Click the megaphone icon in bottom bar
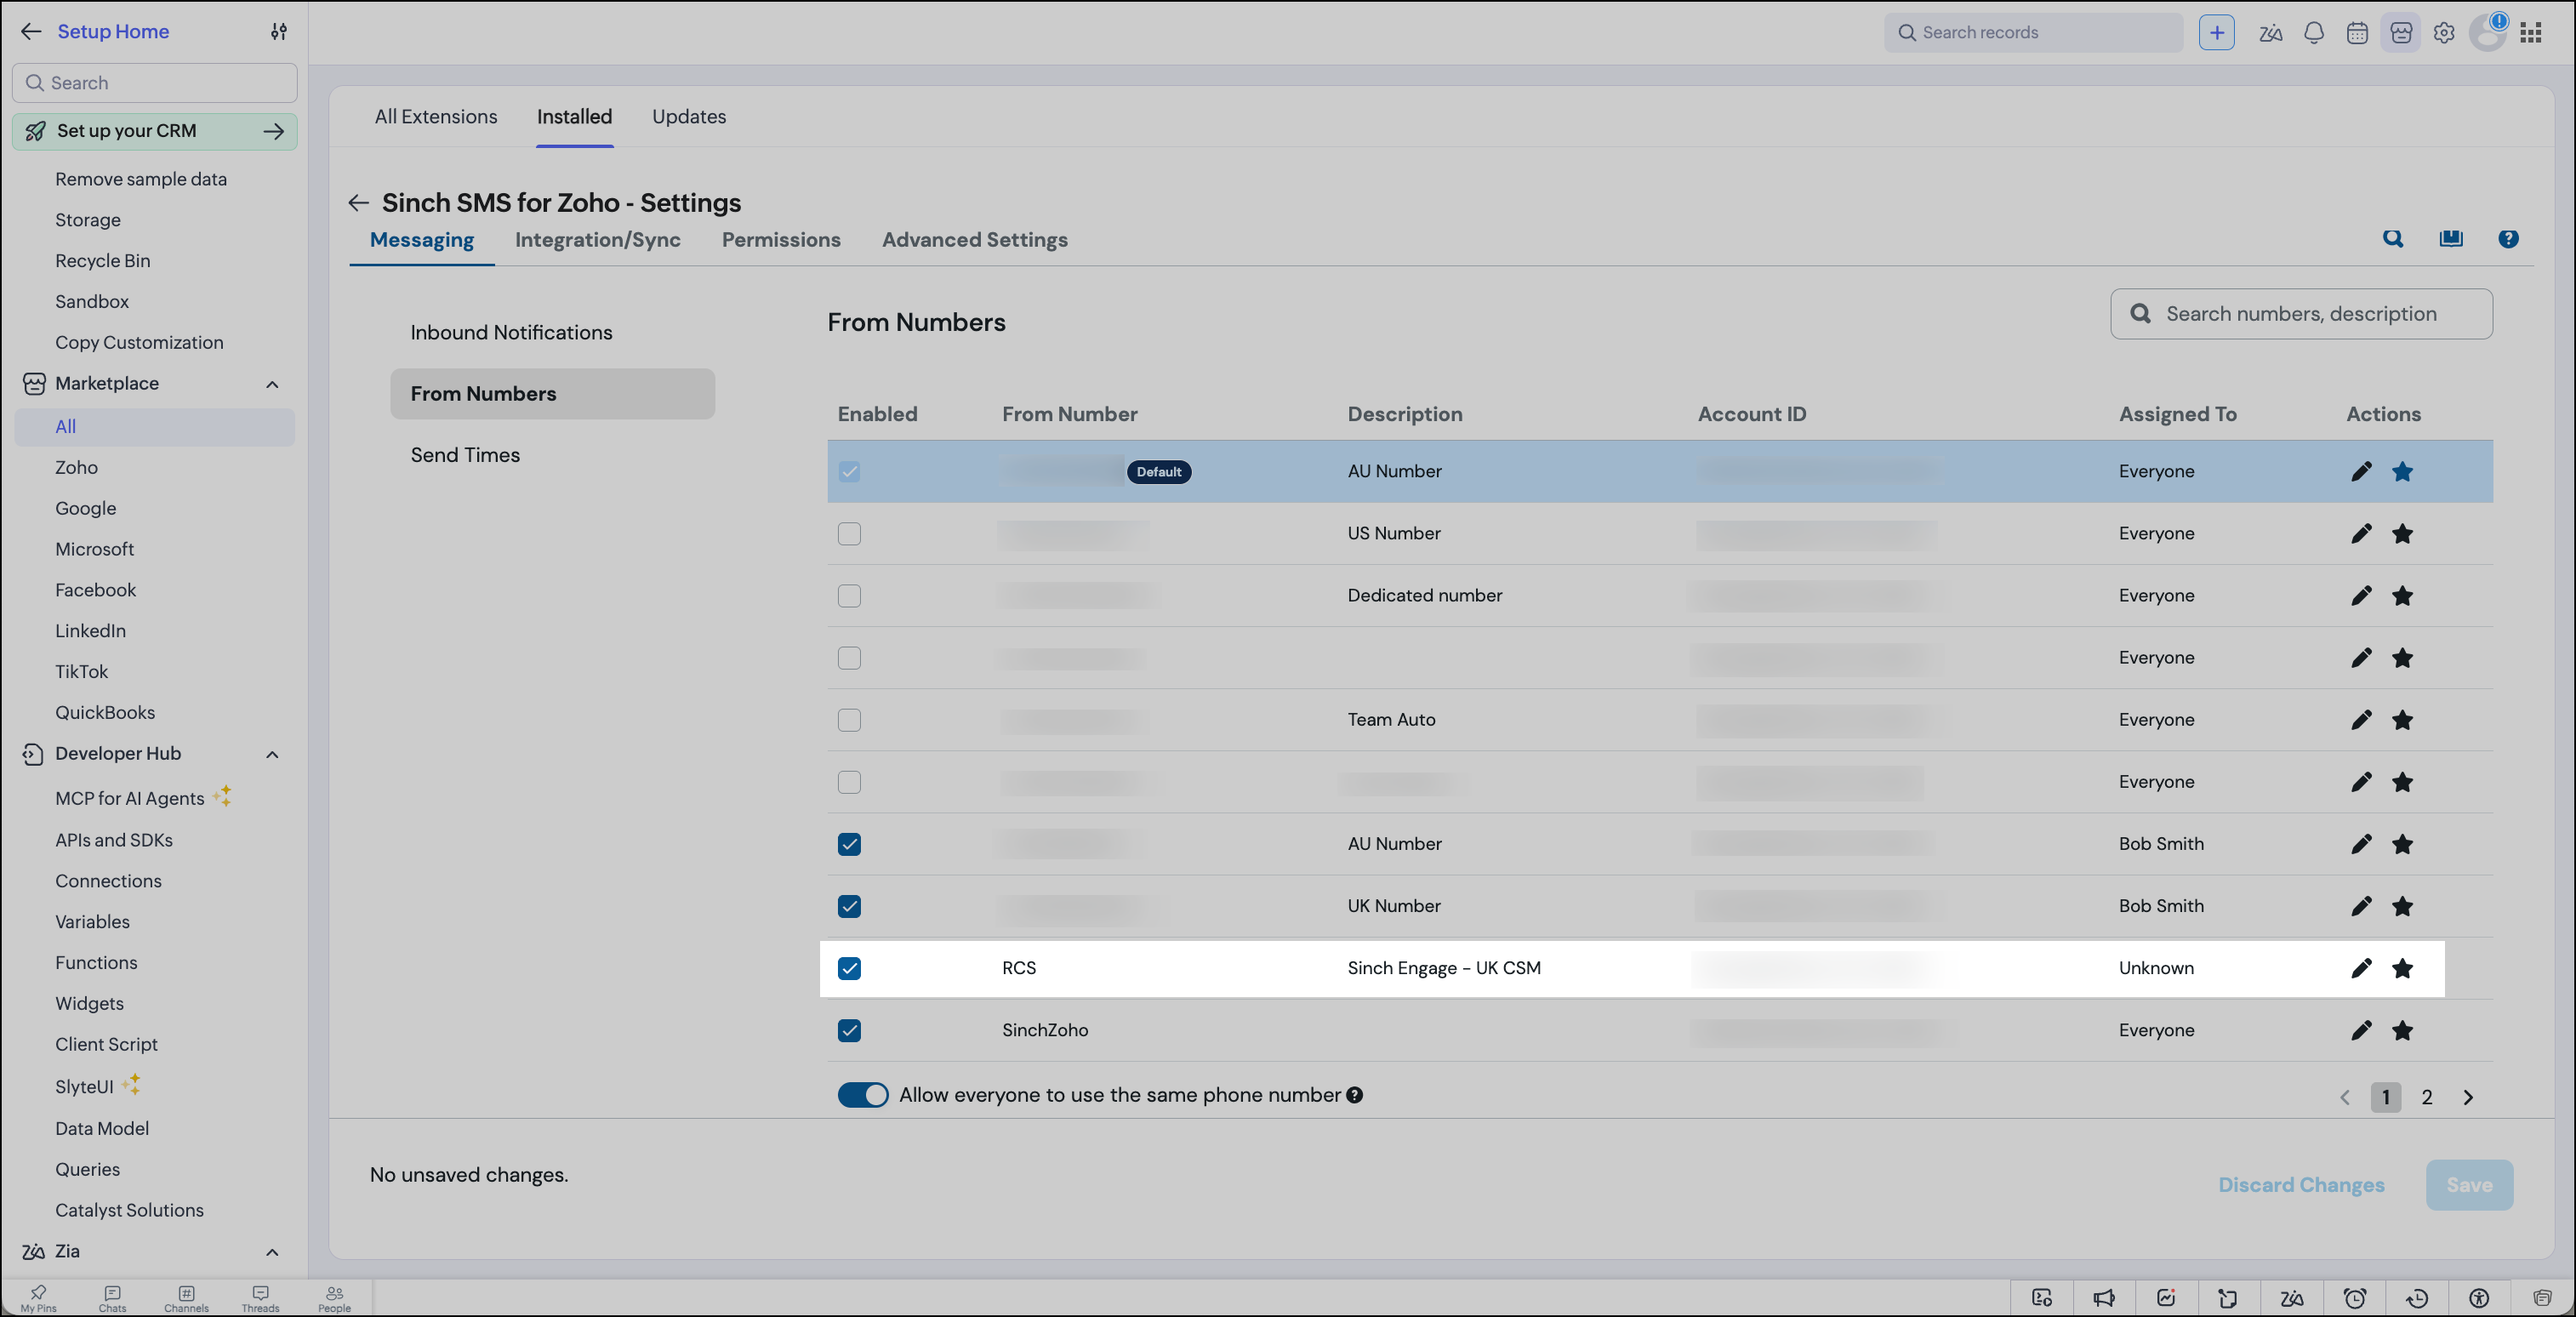The height and width of the screenshot is (1317, 2576). point(2104,1298)
